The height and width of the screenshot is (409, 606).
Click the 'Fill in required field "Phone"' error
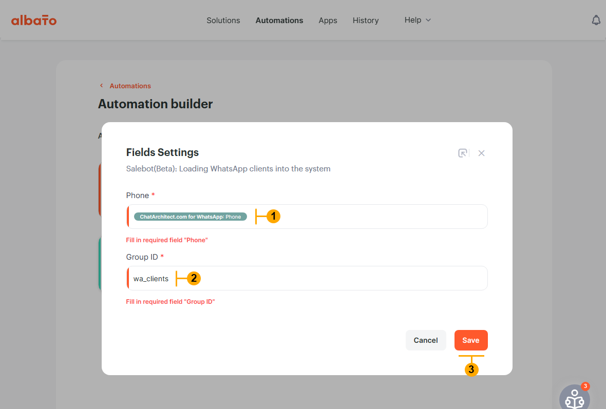tap(167, 240)
